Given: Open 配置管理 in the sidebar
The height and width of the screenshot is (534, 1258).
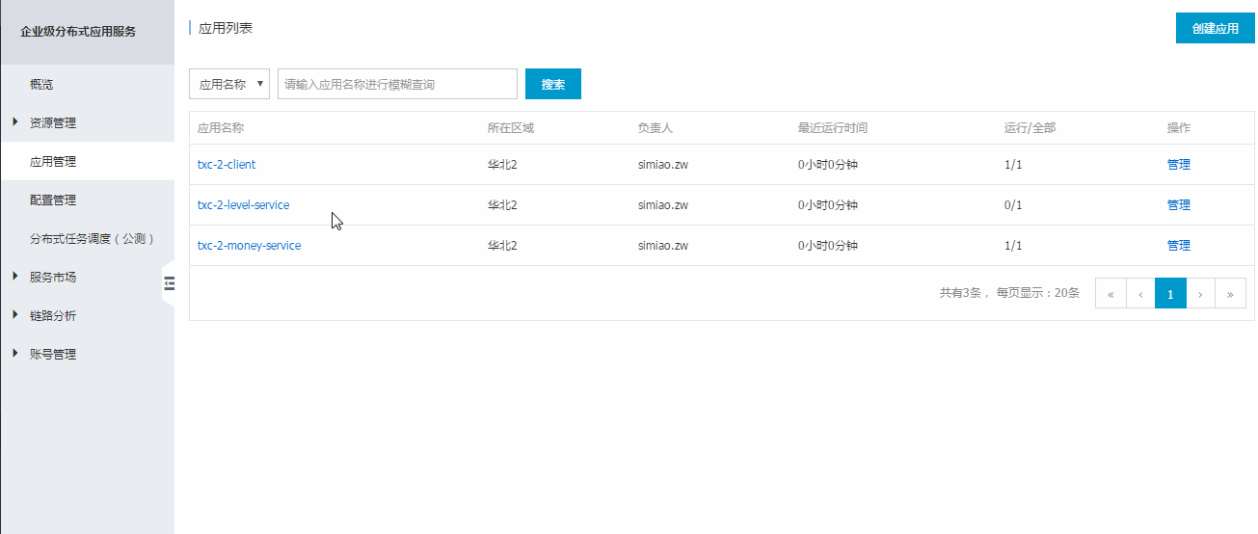Looking at the screenshot, I should [52, 200].
